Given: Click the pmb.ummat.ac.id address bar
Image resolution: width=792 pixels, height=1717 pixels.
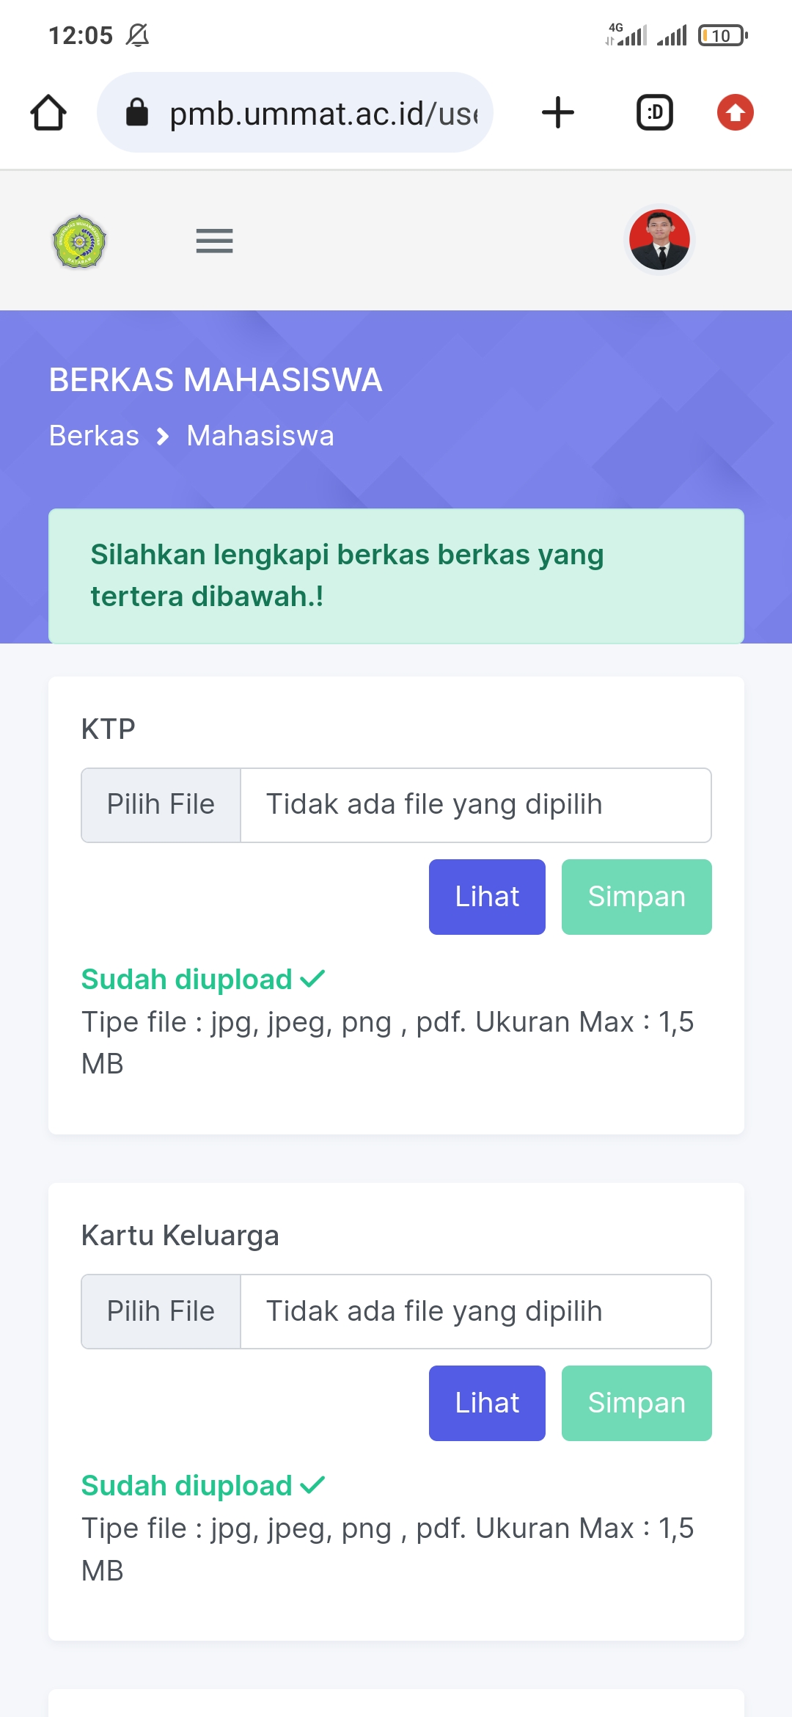Looking at the screenshot, I should click(323, 113).
